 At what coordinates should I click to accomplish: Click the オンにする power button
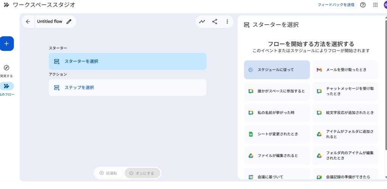pos(142,173)
